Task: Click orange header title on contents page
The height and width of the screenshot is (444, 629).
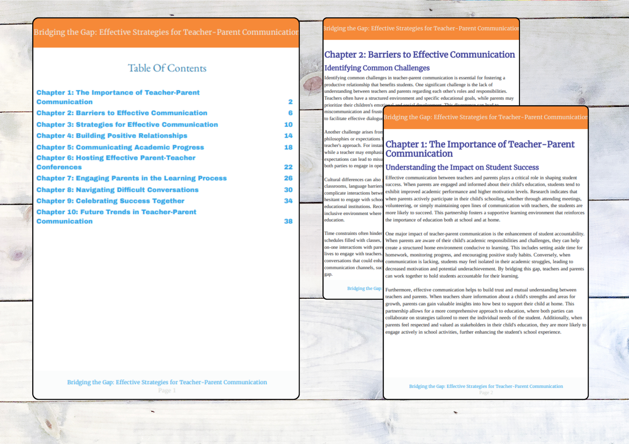Action: [x=166, y=32]
